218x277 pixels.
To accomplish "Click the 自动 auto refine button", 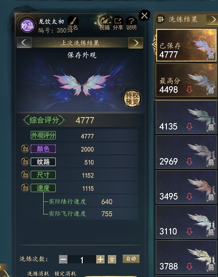I will click(x=131, y=259).
